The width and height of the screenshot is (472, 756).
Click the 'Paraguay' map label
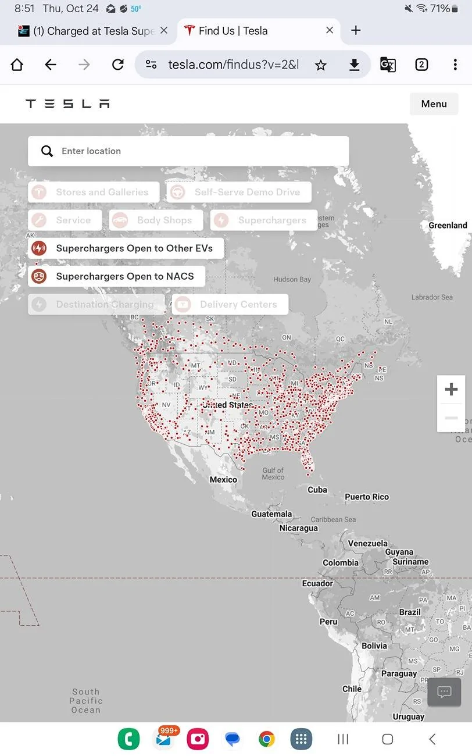[399, 674]
